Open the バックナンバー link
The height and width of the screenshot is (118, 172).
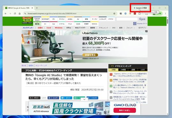(28, 28)
